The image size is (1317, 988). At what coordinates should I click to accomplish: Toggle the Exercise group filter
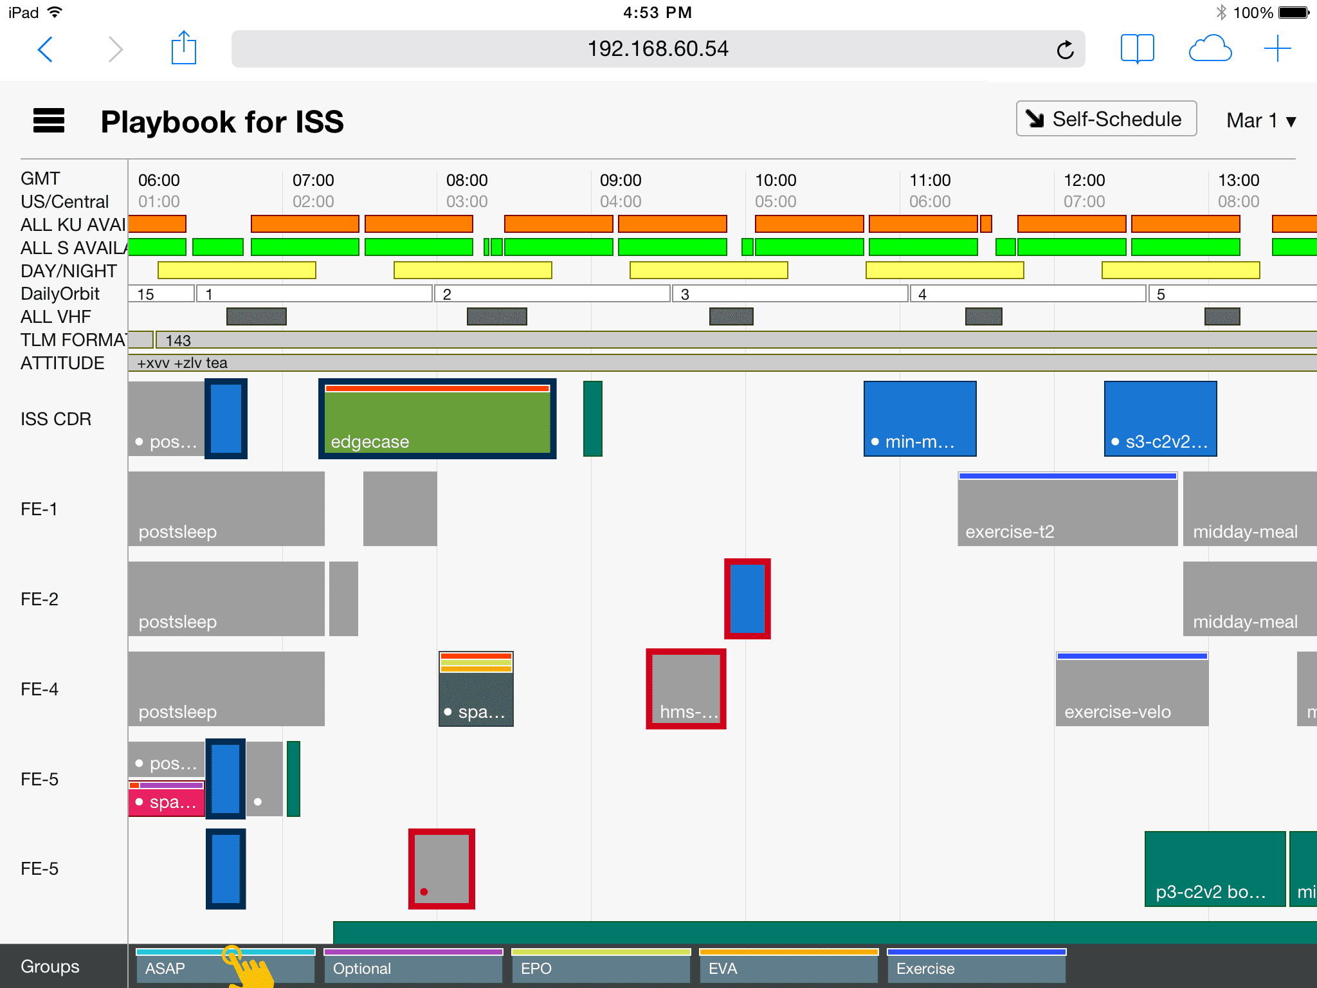coord(977,965)
